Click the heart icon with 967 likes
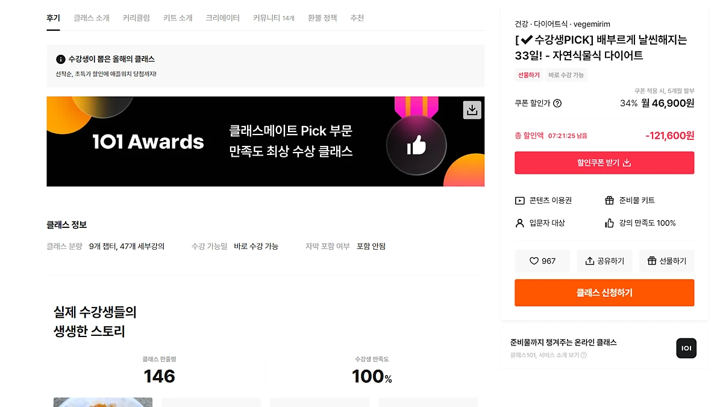 click(534, 261)
